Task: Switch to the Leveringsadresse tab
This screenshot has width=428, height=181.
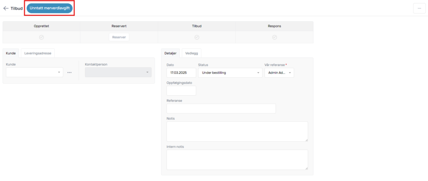Action: 38,53
